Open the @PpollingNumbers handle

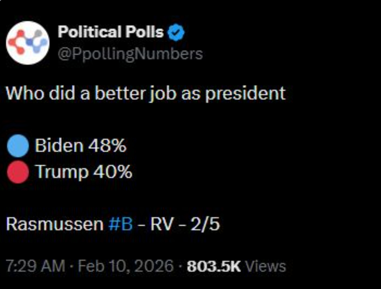[x=130, y=54]
